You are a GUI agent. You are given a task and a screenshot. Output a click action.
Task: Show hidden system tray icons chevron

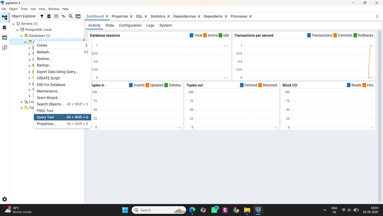(325, 210)
